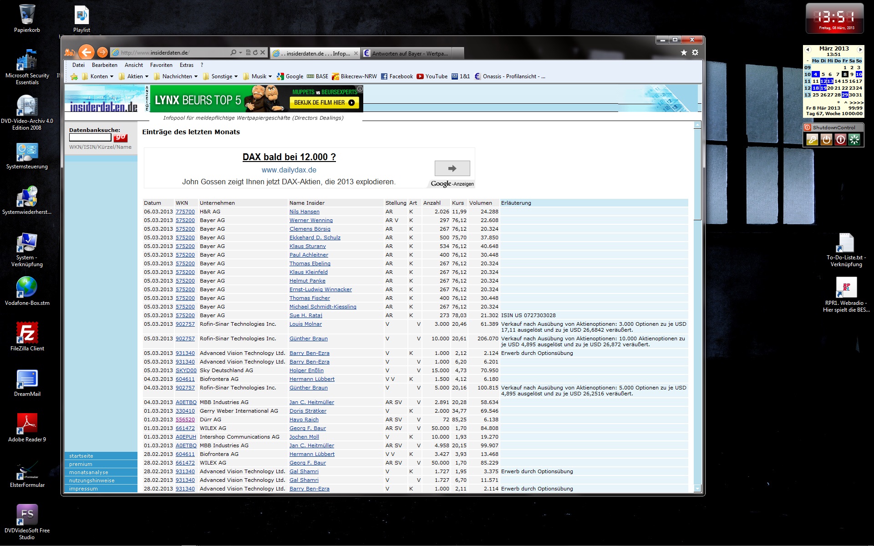
Task: Click the DAX ad arrow button
Action: [x=452, y=168]
